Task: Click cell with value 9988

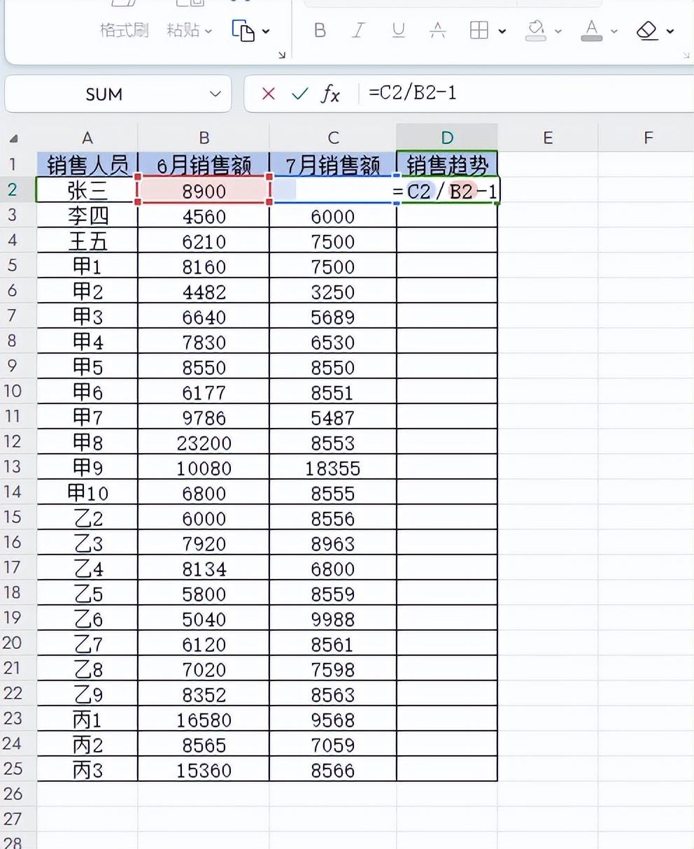Action: click(x=333, y=619)
